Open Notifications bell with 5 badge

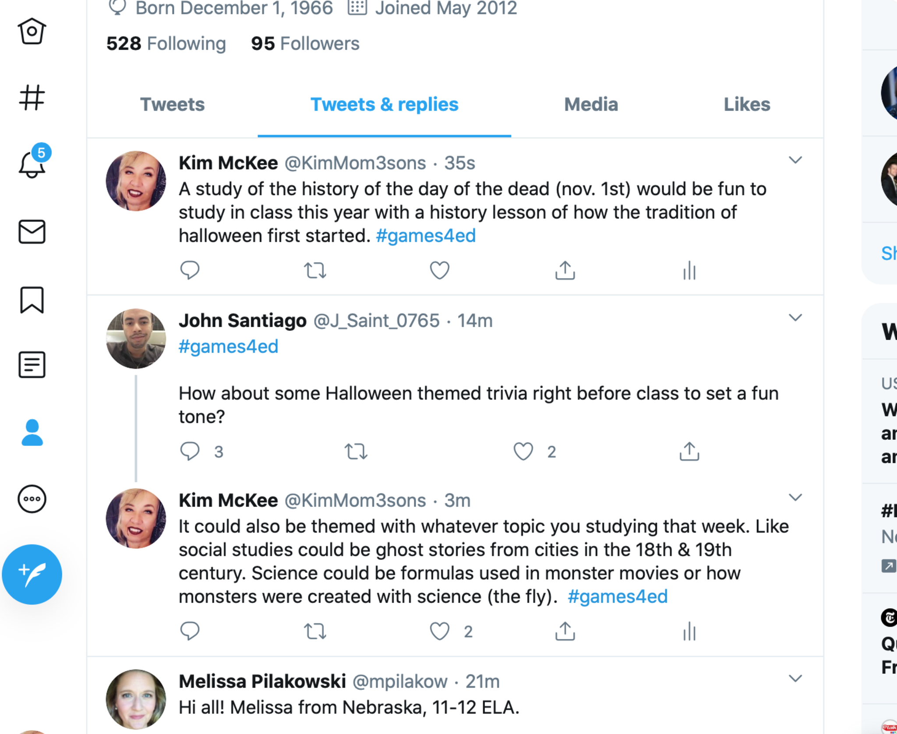point(32,164)
